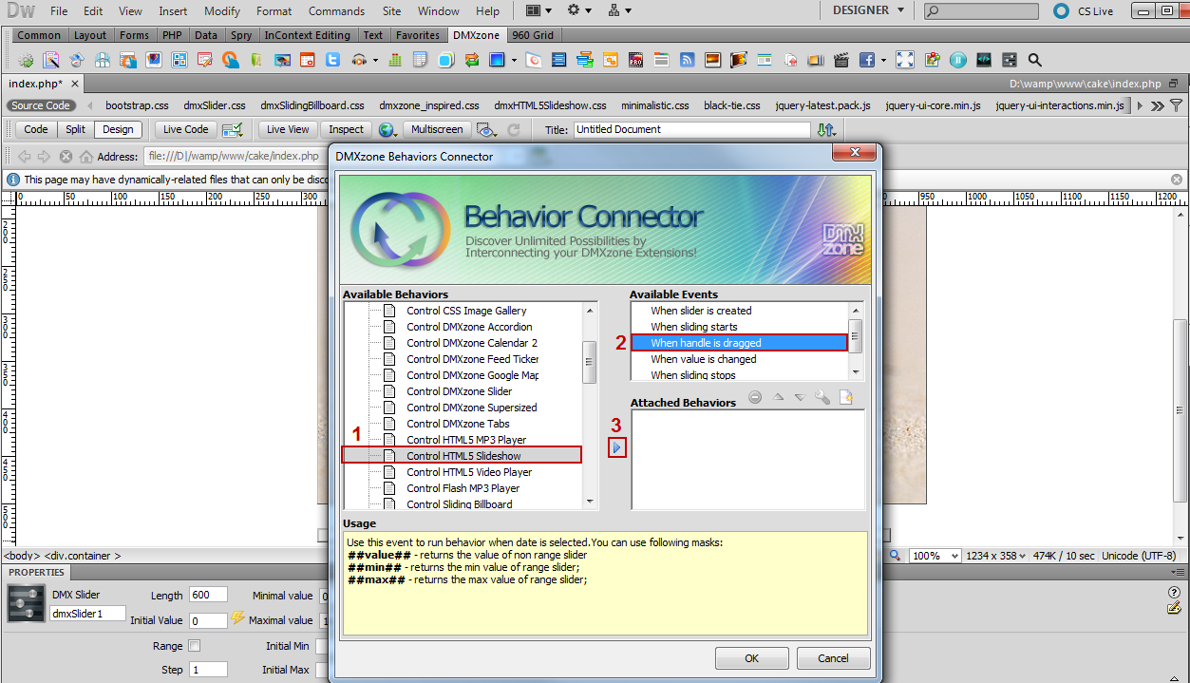Open the Modify menu
1190x683 pixels.
(x=222, y=11)
